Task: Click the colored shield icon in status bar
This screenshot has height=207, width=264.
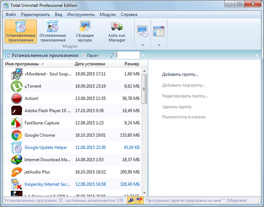Action: [139, 200]
